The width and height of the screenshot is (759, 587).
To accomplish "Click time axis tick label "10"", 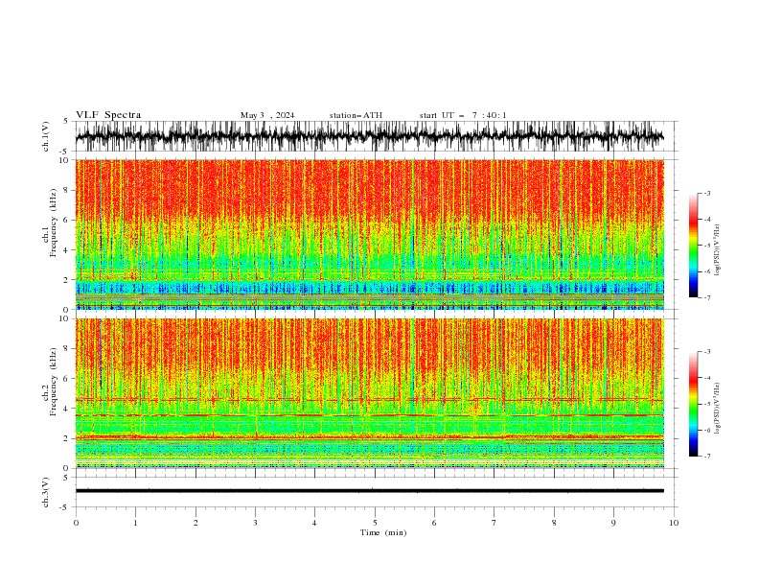I will (674, 523).
